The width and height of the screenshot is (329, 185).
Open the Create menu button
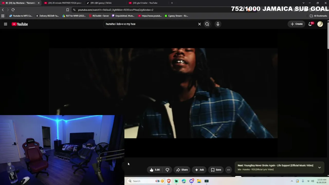pyautogui.click(x=297, y=24)
